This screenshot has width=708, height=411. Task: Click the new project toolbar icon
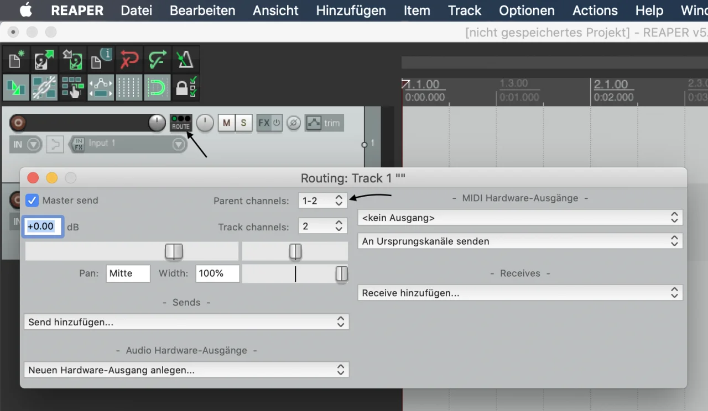(17, 60)
